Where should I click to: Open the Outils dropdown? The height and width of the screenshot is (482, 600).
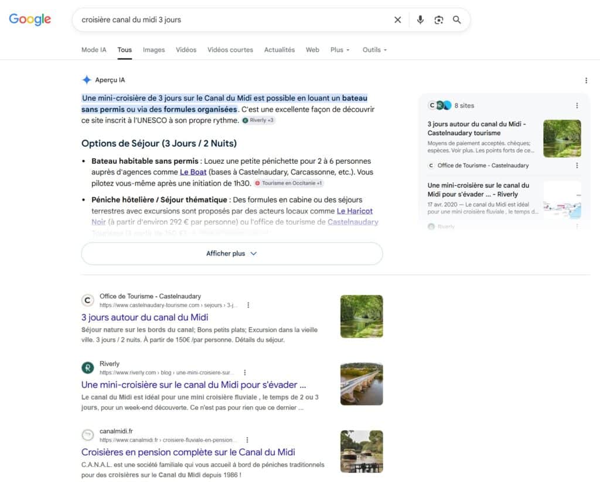[x=374, y=50]
